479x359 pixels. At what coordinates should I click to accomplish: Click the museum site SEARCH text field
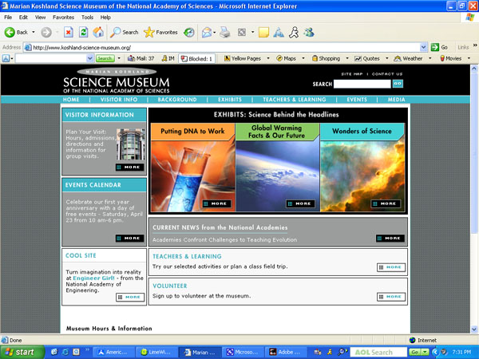(362, 84)
